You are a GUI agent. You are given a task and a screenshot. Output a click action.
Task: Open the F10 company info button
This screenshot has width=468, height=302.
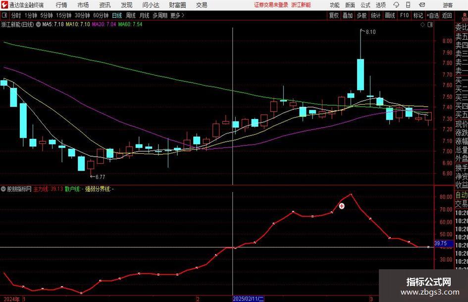(x=405, y=15)
